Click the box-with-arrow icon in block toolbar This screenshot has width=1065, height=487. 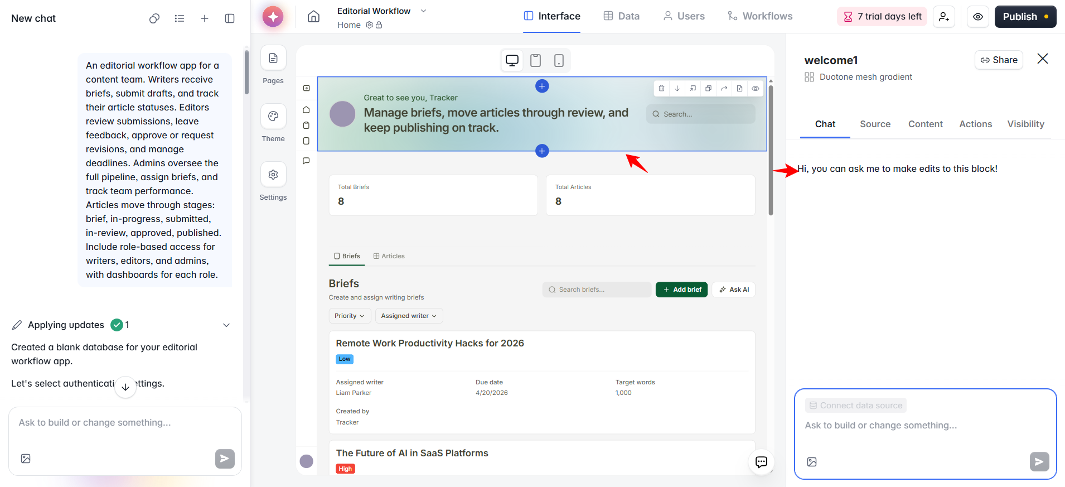[x=693, y=88]
